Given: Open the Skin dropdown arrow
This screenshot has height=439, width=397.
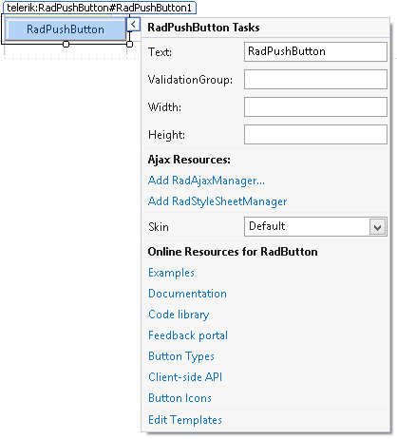Looking at the screenshot, I should point(377,227).
